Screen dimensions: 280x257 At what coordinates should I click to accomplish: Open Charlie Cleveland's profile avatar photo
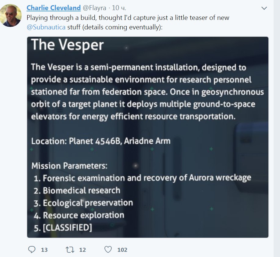[x=11, y=15]
